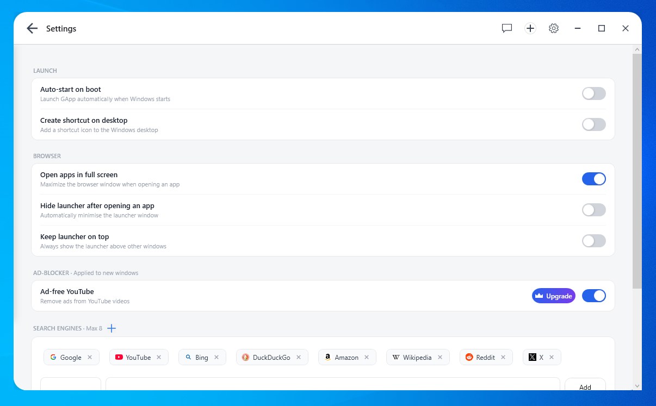Click the vertical scrollbar thumb

[637, 171]
